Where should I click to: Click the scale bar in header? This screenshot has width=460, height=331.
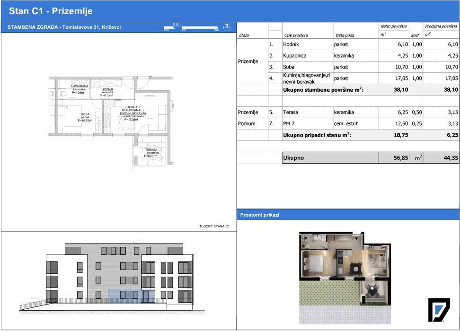pyautogui.click(x=191, y=27)
